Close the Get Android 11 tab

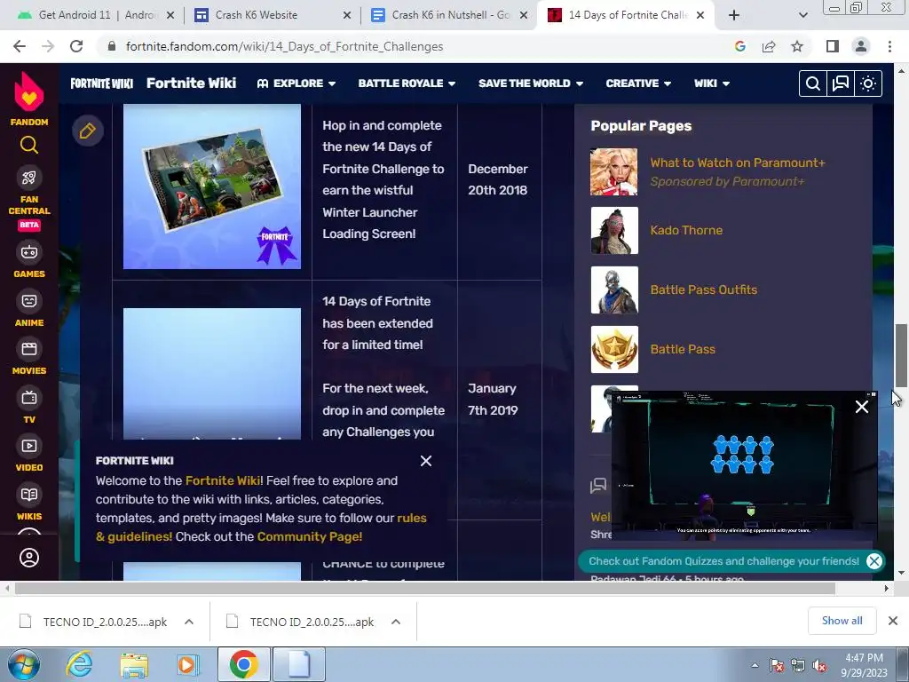click(x=170, y=15)
